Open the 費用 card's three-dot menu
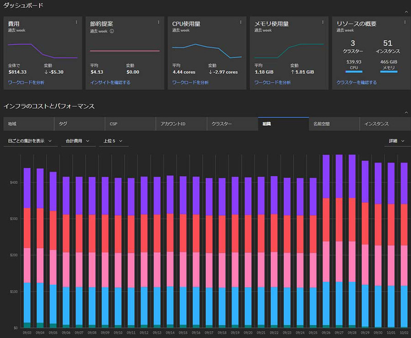411x338 pixels. [76, 22]
